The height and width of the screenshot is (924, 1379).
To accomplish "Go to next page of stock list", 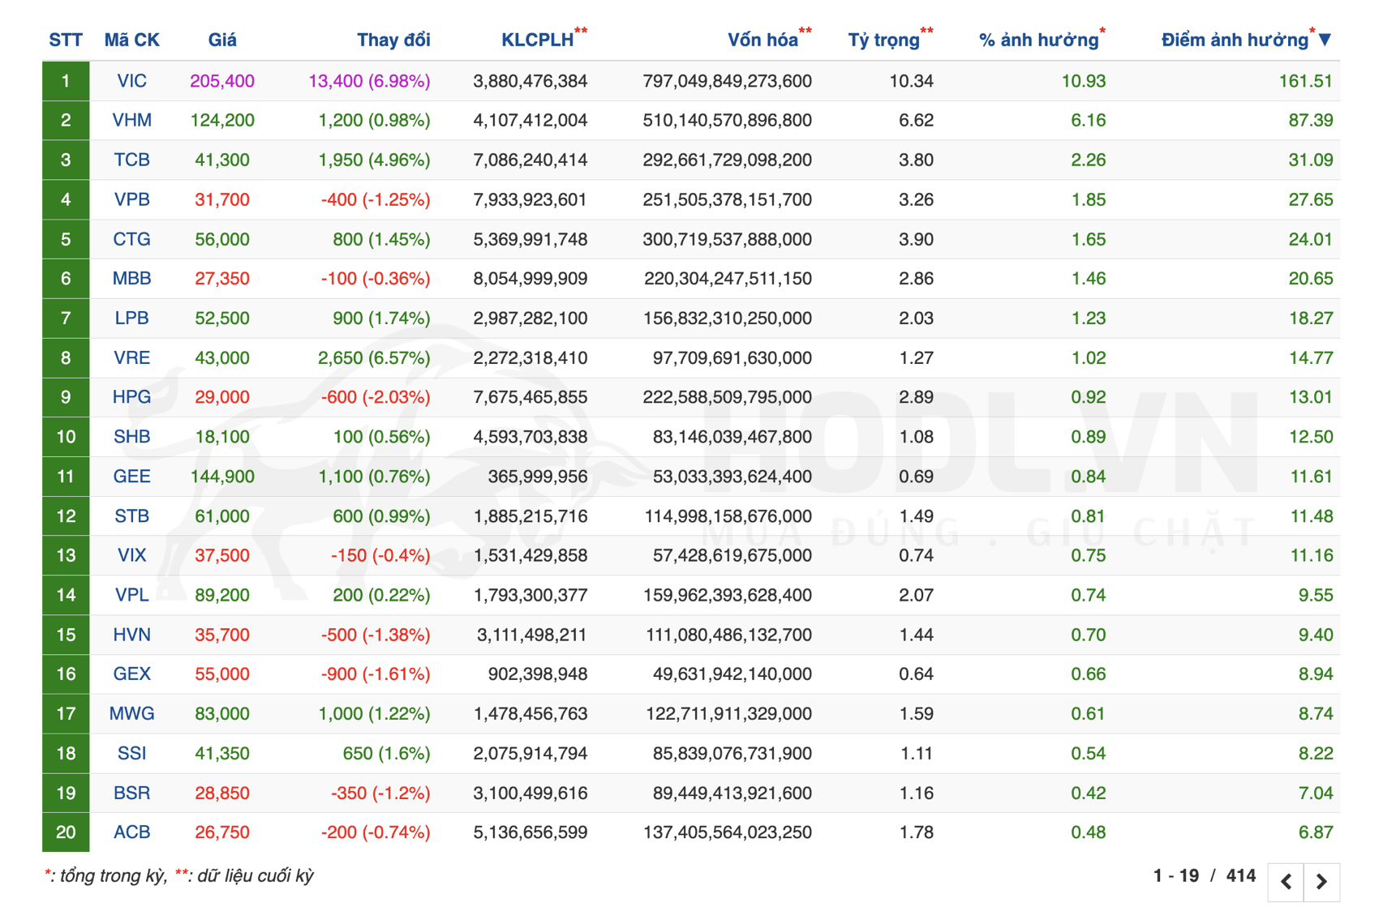I will (1321, 881).
